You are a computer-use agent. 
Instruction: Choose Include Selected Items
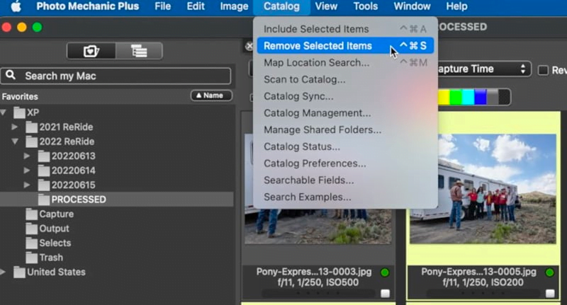click(x=345, y=29)
